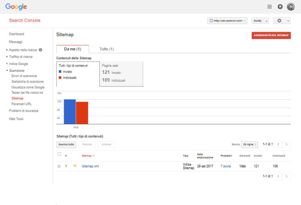Open the seo-padova.com property dropdown
The image size is (301, 205).
[227, 21]
